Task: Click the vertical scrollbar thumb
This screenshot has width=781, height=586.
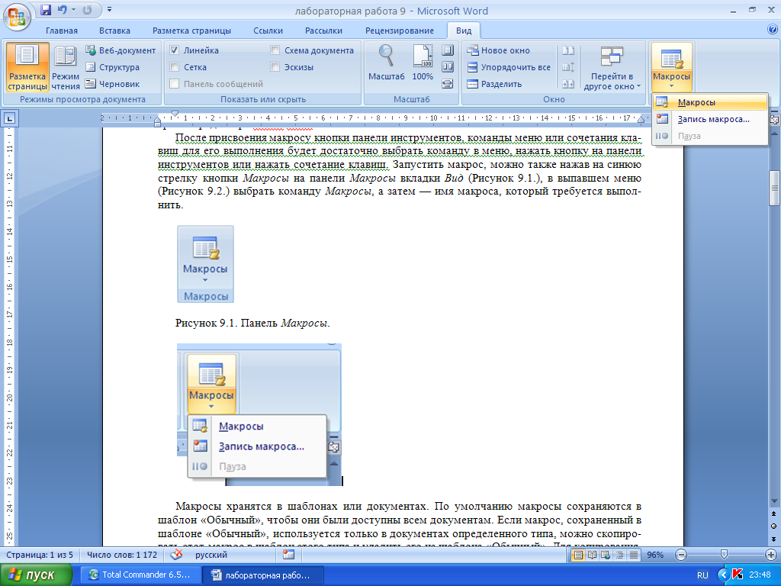Action: [x=774, y=188]
